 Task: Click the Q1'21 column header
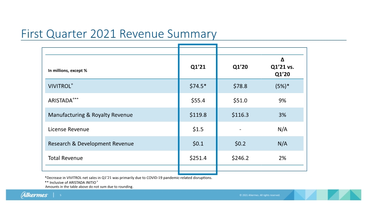pos(198,67)
